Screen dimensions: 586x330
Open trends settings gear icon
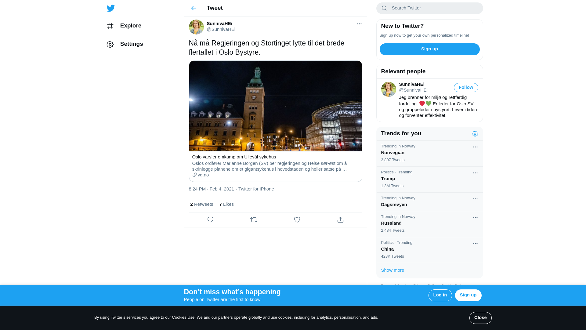(475, 134)
